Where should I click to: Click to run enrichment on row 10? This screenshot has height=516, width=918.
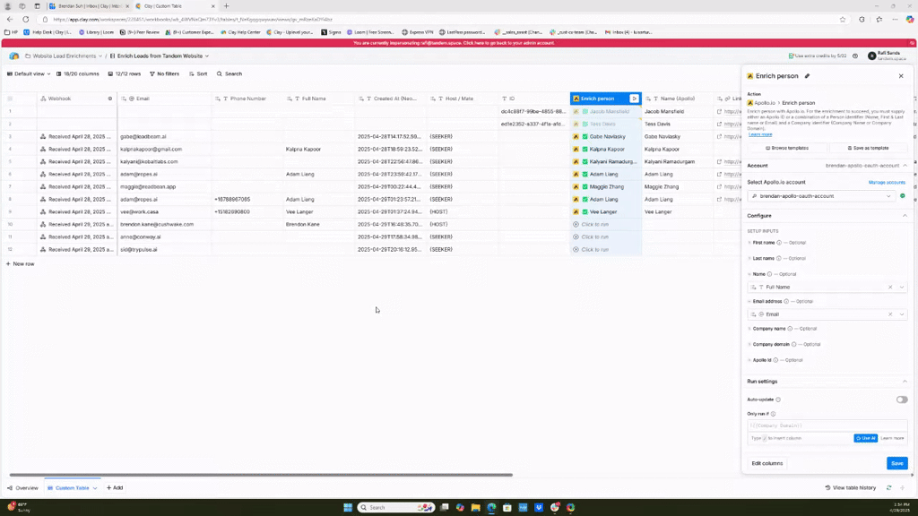(x=594, y=224)
